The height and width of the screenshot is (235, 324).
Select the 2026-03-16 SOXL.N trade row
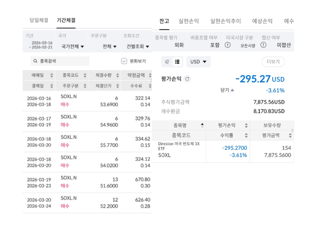[87, 101]
